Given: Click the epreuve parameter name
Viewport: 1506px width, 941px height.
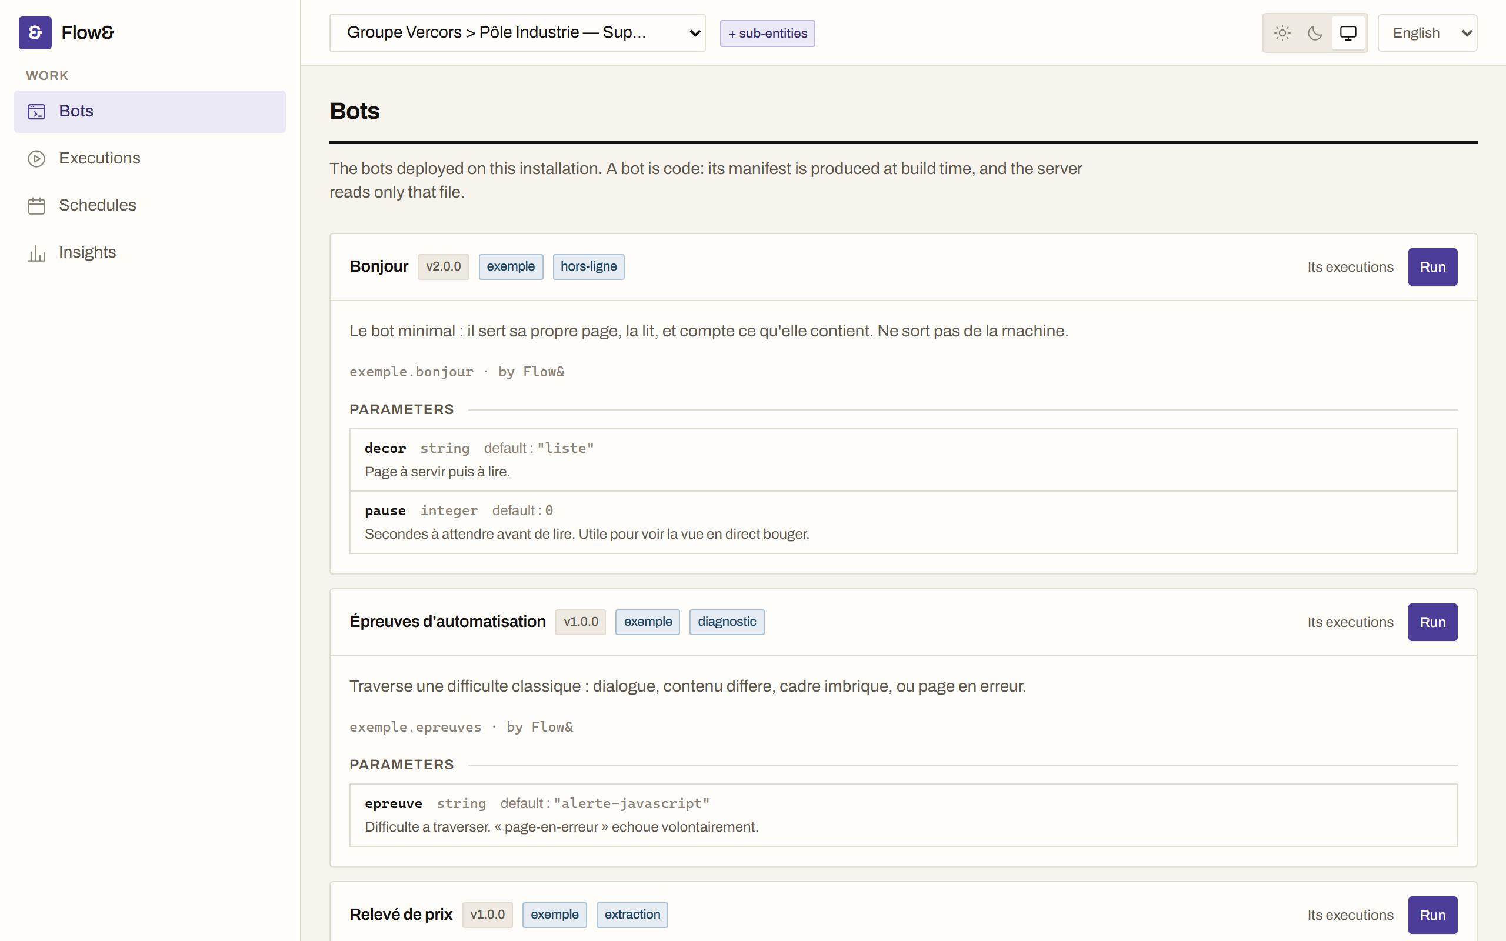Looking at the screenshot, I should click(x=394, y=803).
